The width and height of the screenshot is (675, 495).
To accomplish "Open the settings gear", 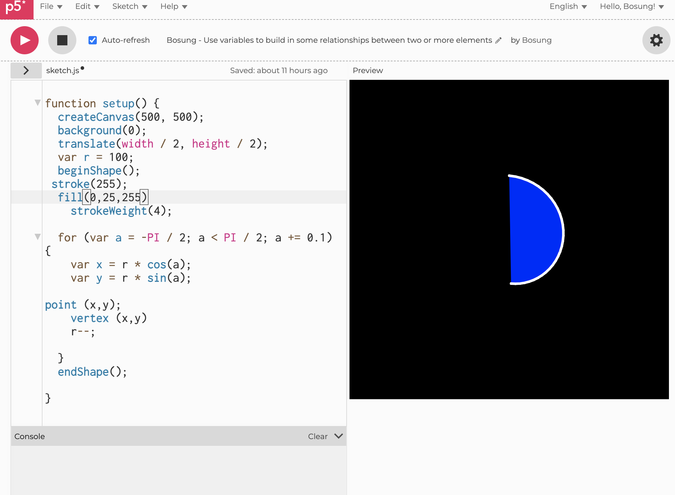I will tap(656, 40).
